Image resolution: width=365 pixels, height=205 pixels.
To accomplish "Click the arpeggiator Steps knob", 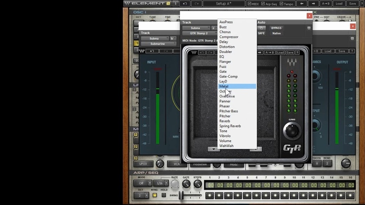I will click(198, 184).
